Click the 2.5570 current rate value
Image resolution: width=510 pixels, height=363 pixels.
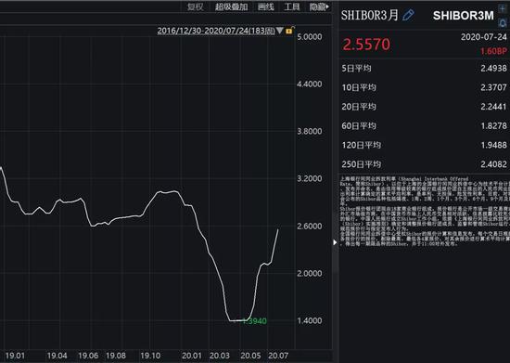366,45
